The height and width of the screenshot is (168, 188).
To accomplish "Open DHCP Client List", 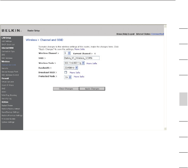I will click(x=8, y=44).
